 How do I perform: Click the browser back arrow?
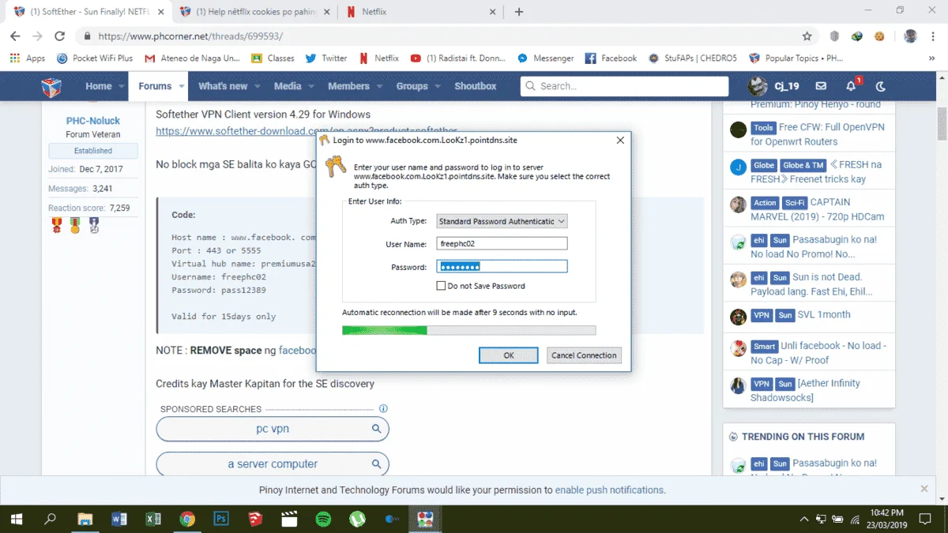(15, 36)
